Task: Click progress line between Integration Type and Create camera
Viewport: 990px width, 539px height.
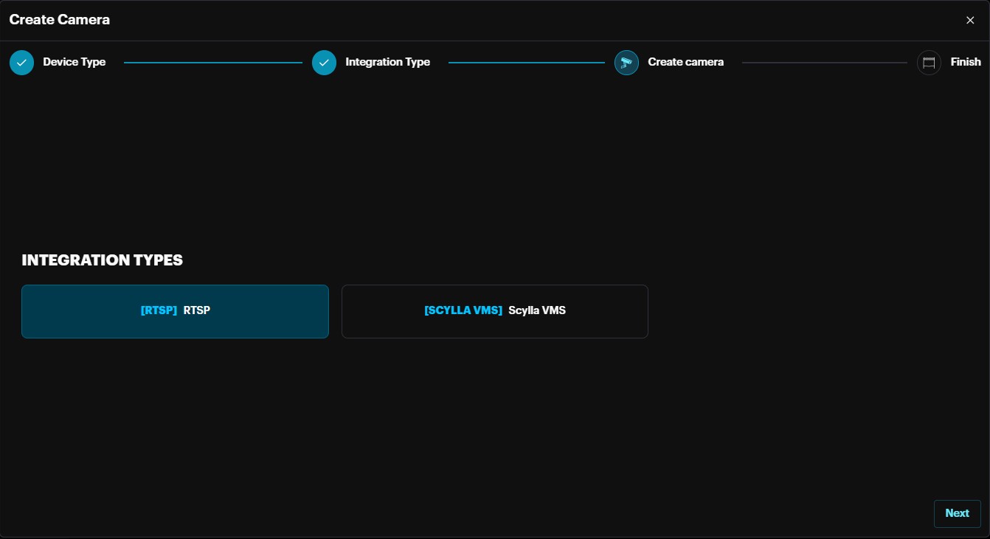Action: tap(526, 63)
